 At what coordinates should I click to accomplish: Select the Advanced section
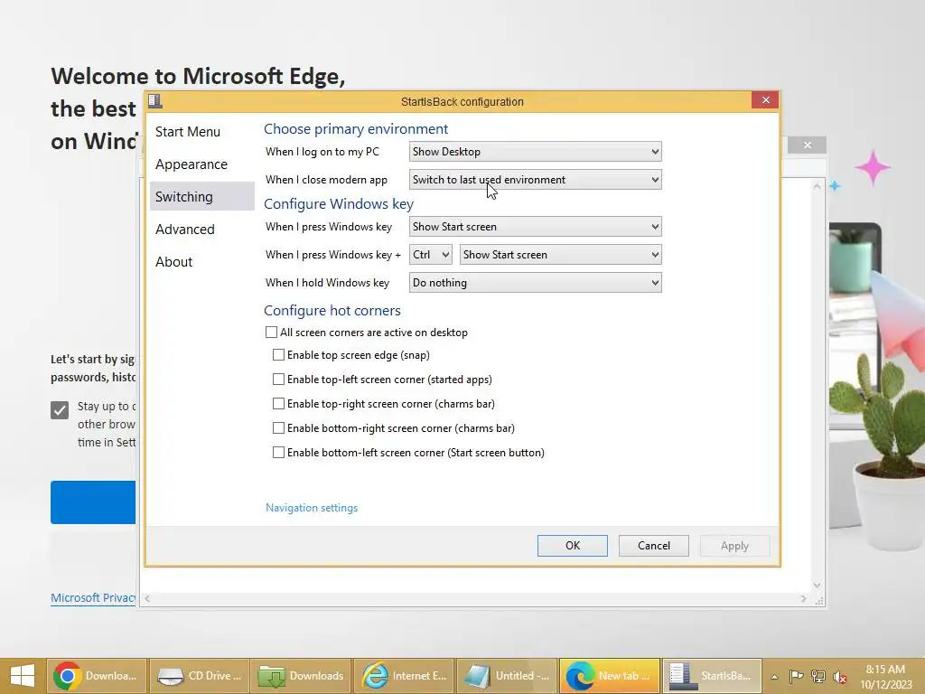coord(201,229)
